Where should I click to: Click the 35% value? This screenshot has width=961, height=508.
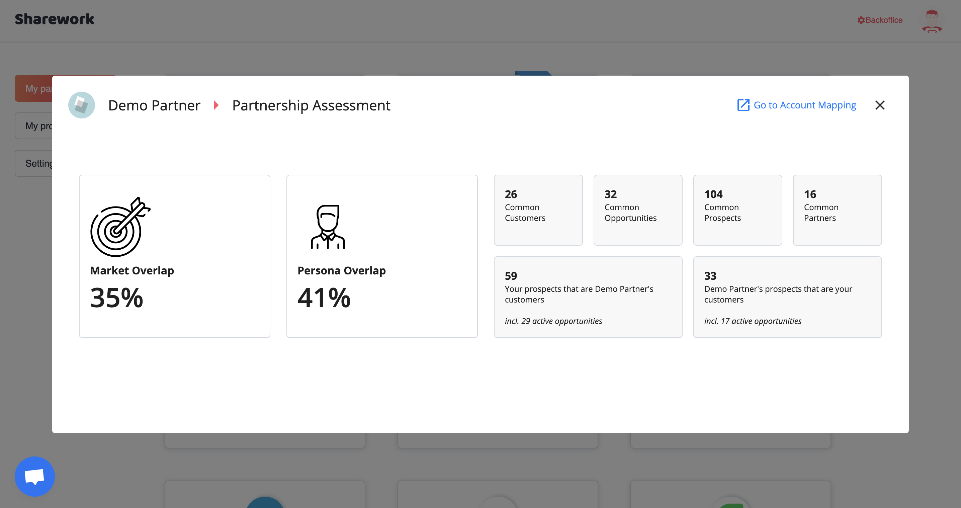(x=117, y=298)
